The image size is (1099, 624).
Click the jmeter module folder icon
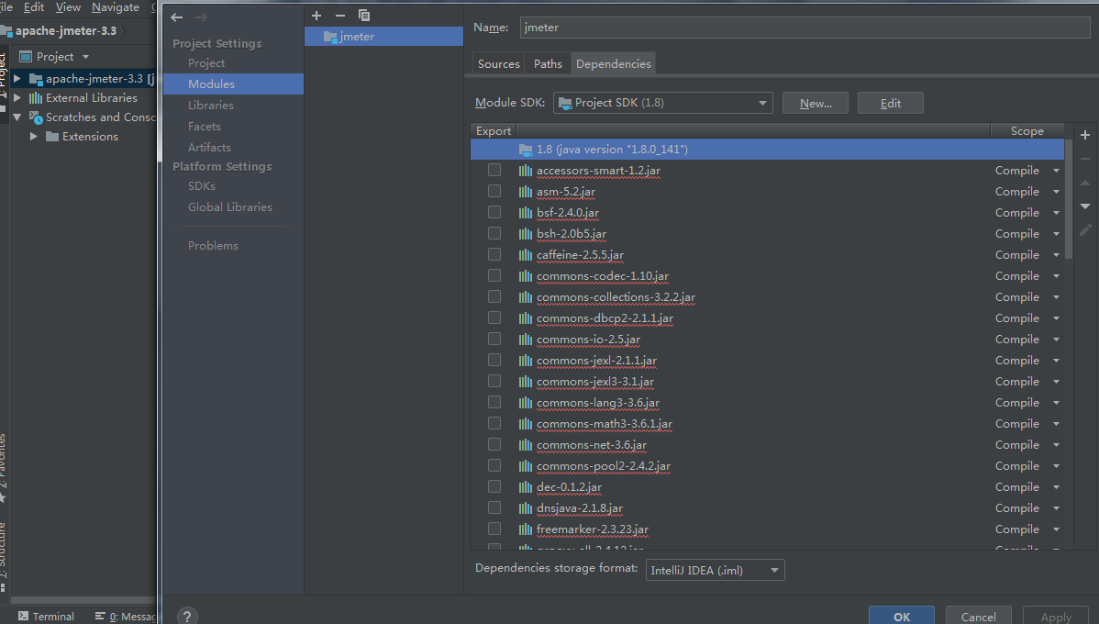coord(331,37)
